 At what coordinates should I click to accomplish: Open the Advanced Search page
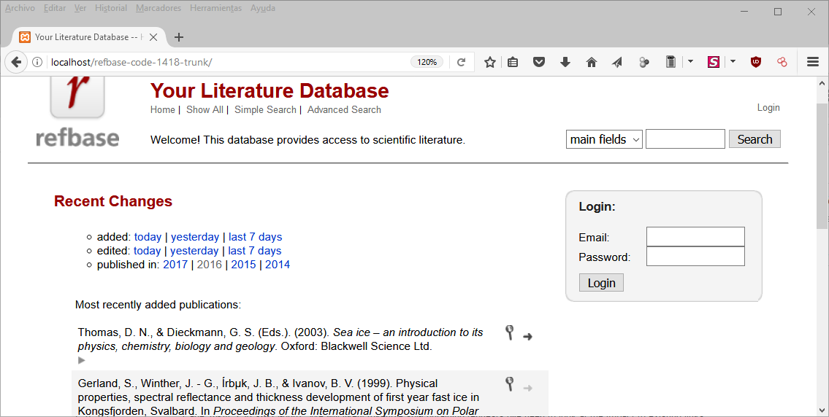point(344,109)
